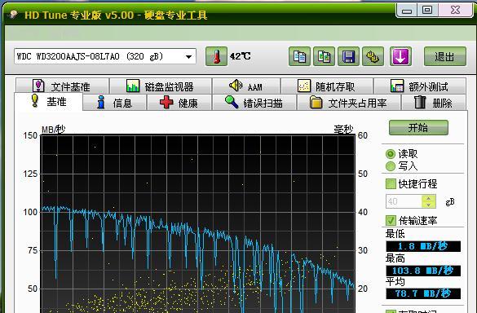The width and height of the screenshot is (477, 313).
Task: Minimize the HD Tune window
Action: point(407,11)
